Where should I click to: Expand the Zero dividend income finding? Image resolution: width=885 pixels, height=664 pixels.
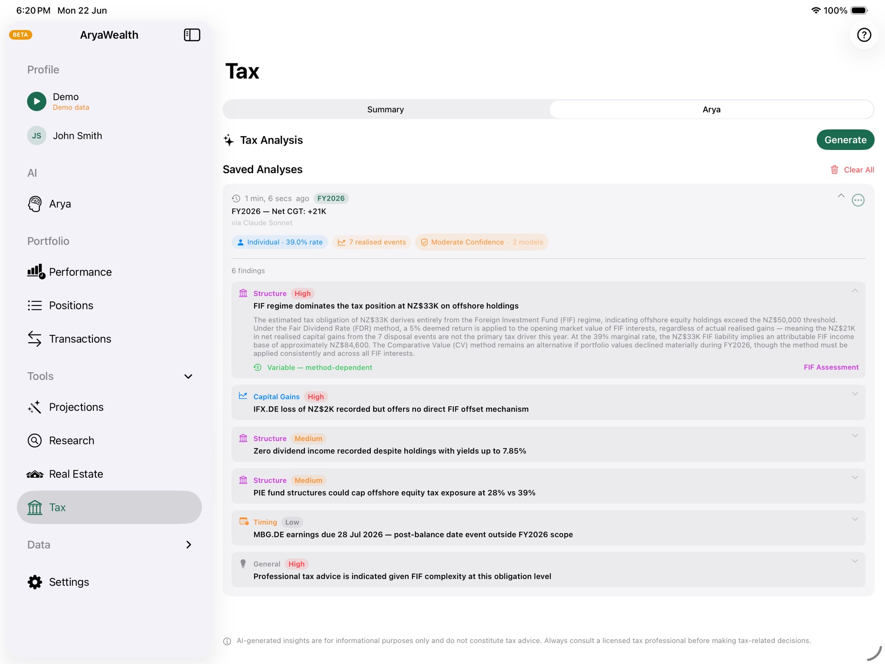tap(855, 436)
